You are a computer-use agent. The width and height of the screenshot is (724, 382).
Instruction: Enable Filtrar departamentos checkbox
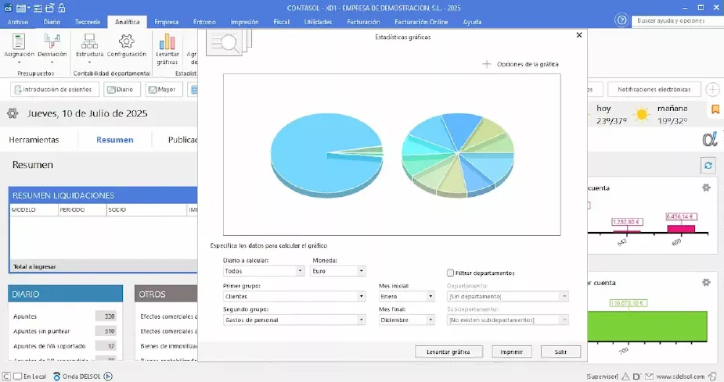[450, 273]
